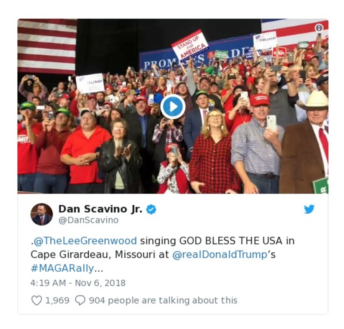Open Dan Scavino's profile picture
The height and width of the screenshot is (329, 344).
click(x=41, y=214)
